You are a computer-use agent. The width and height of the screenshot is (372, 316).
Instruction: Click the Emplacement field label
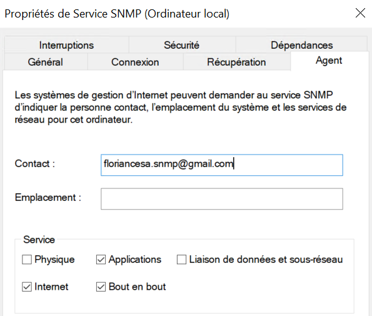pyautogui.click(x=48, y=197)
